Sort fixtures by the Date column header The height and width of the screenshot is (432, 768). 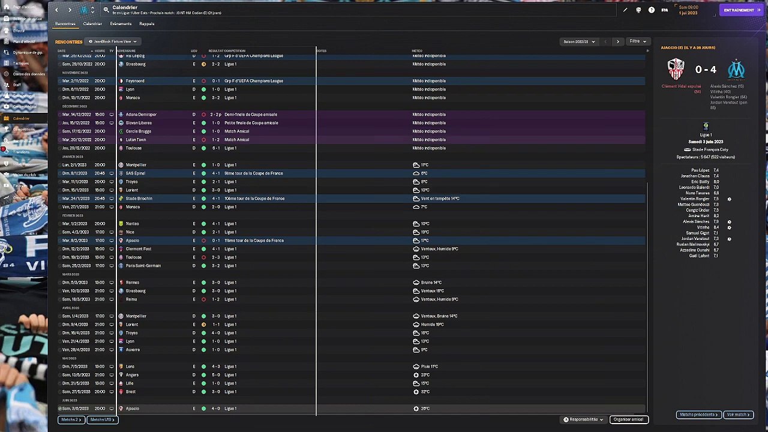click(x=62, y=51)
